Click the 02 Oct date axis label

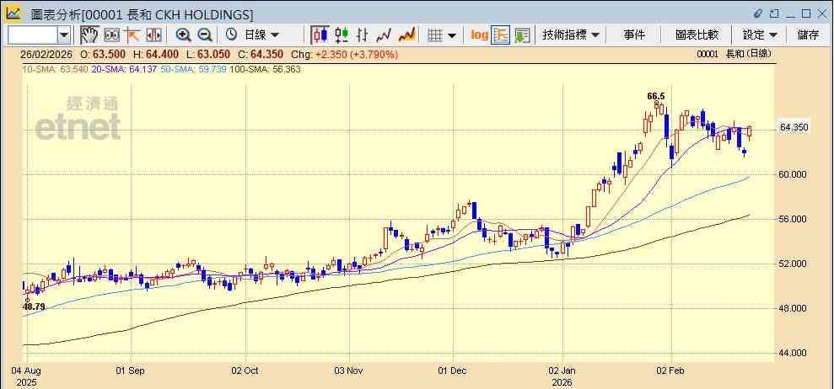click(x=245, y=370)
